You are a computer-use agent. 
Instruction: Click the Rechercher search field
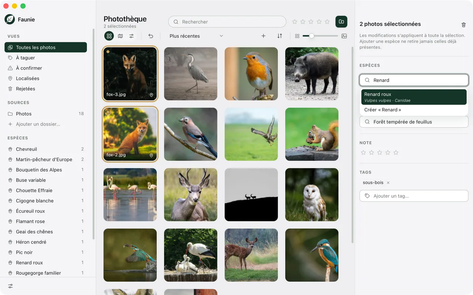coord(227,22)
